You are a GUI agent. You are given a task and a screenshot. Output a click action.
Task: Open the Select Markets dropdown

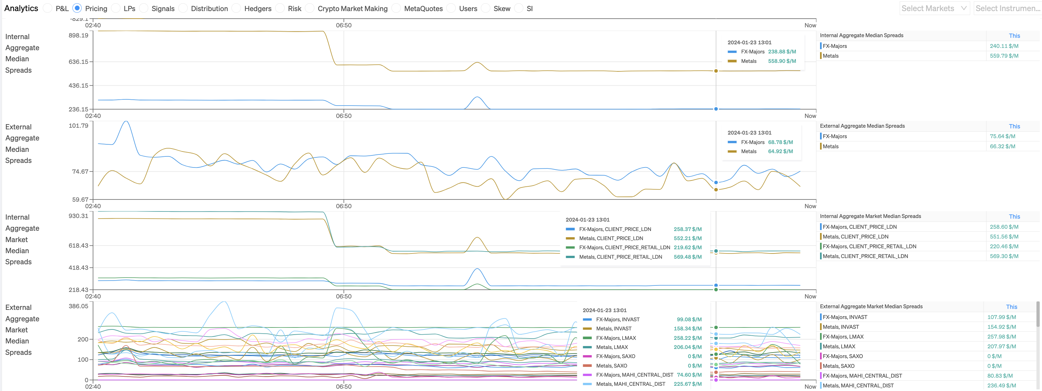click(x=934, y=8)
